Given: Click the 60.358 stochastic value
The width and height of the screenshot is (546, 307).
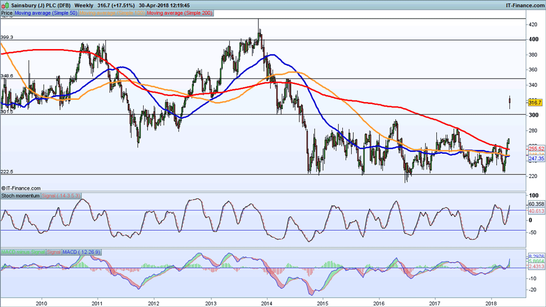Looking at the screenshot, I should coord(536,204).
